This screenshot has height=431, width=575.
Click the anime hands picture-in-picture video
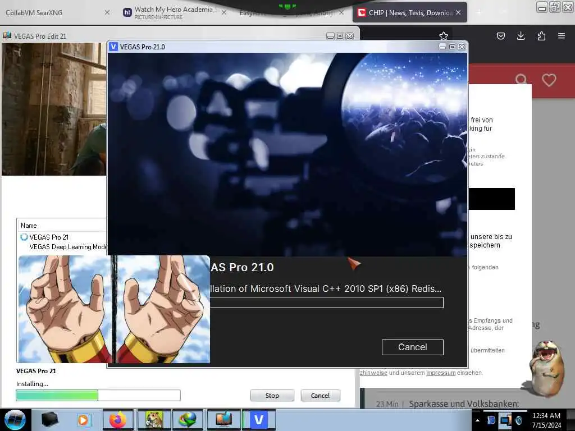tap(114, 309)
